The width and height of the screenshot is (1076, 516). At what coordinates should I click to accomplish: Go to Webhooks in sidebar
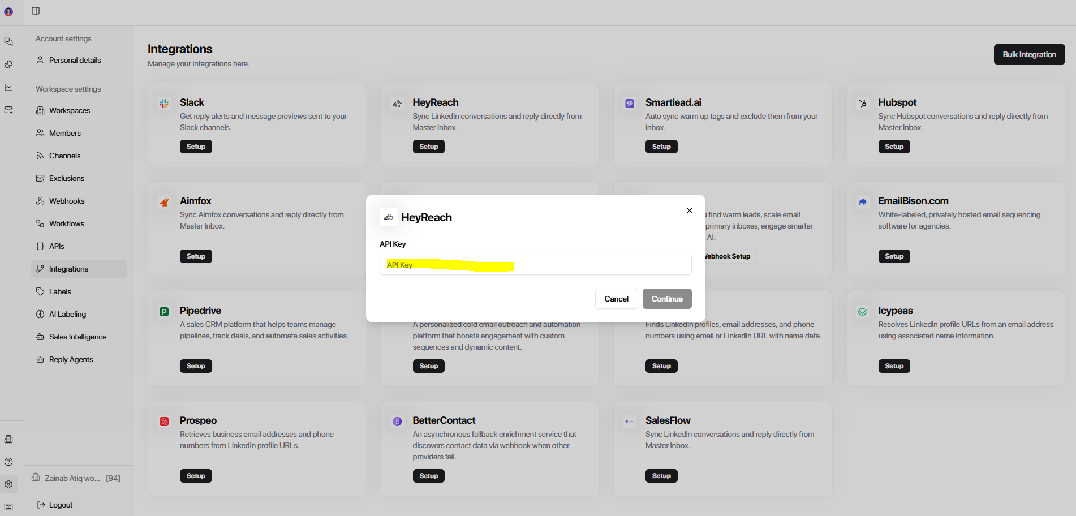pos(67,201)
